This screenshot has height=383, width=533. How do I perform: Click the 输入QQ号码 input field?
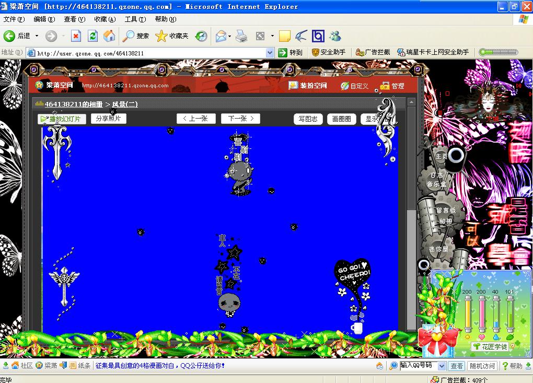tap(419, 366)
